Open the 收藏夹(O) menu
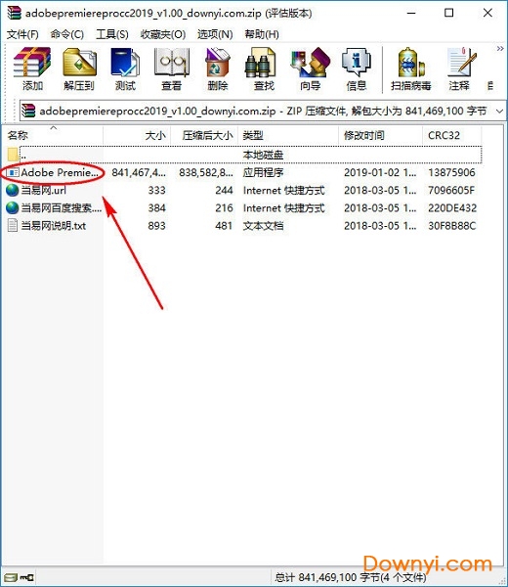The image size is (508, 587). 163,34
